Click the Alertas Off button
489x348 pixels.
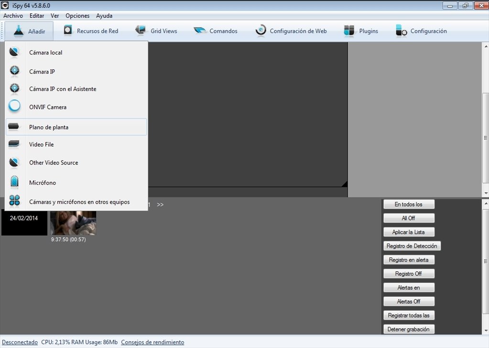tap(409, 301)
